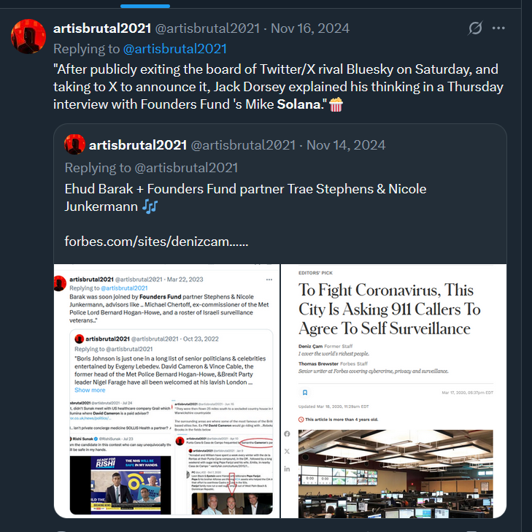Click the quoted tweet text about Ehud Barak
Screen dimensions: 532x532
tap(245, 198)
